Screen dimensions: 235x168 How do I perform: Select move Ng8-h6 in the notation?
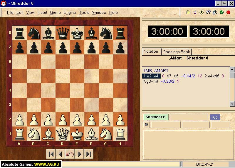pos(151,81)
